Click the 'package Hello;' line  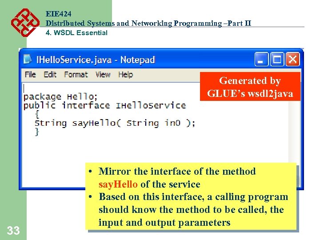60,96
